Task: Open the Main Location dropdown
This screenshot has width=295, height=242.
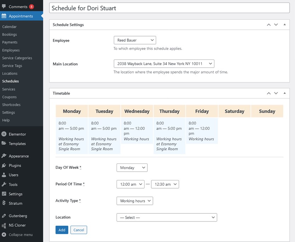Action: pos(164,64)
